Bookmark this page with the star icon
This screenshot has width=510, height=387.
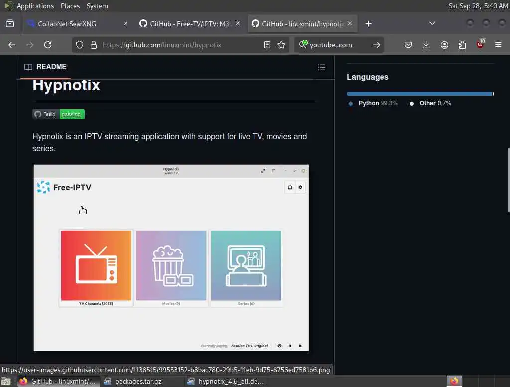[x=281, y=45]
